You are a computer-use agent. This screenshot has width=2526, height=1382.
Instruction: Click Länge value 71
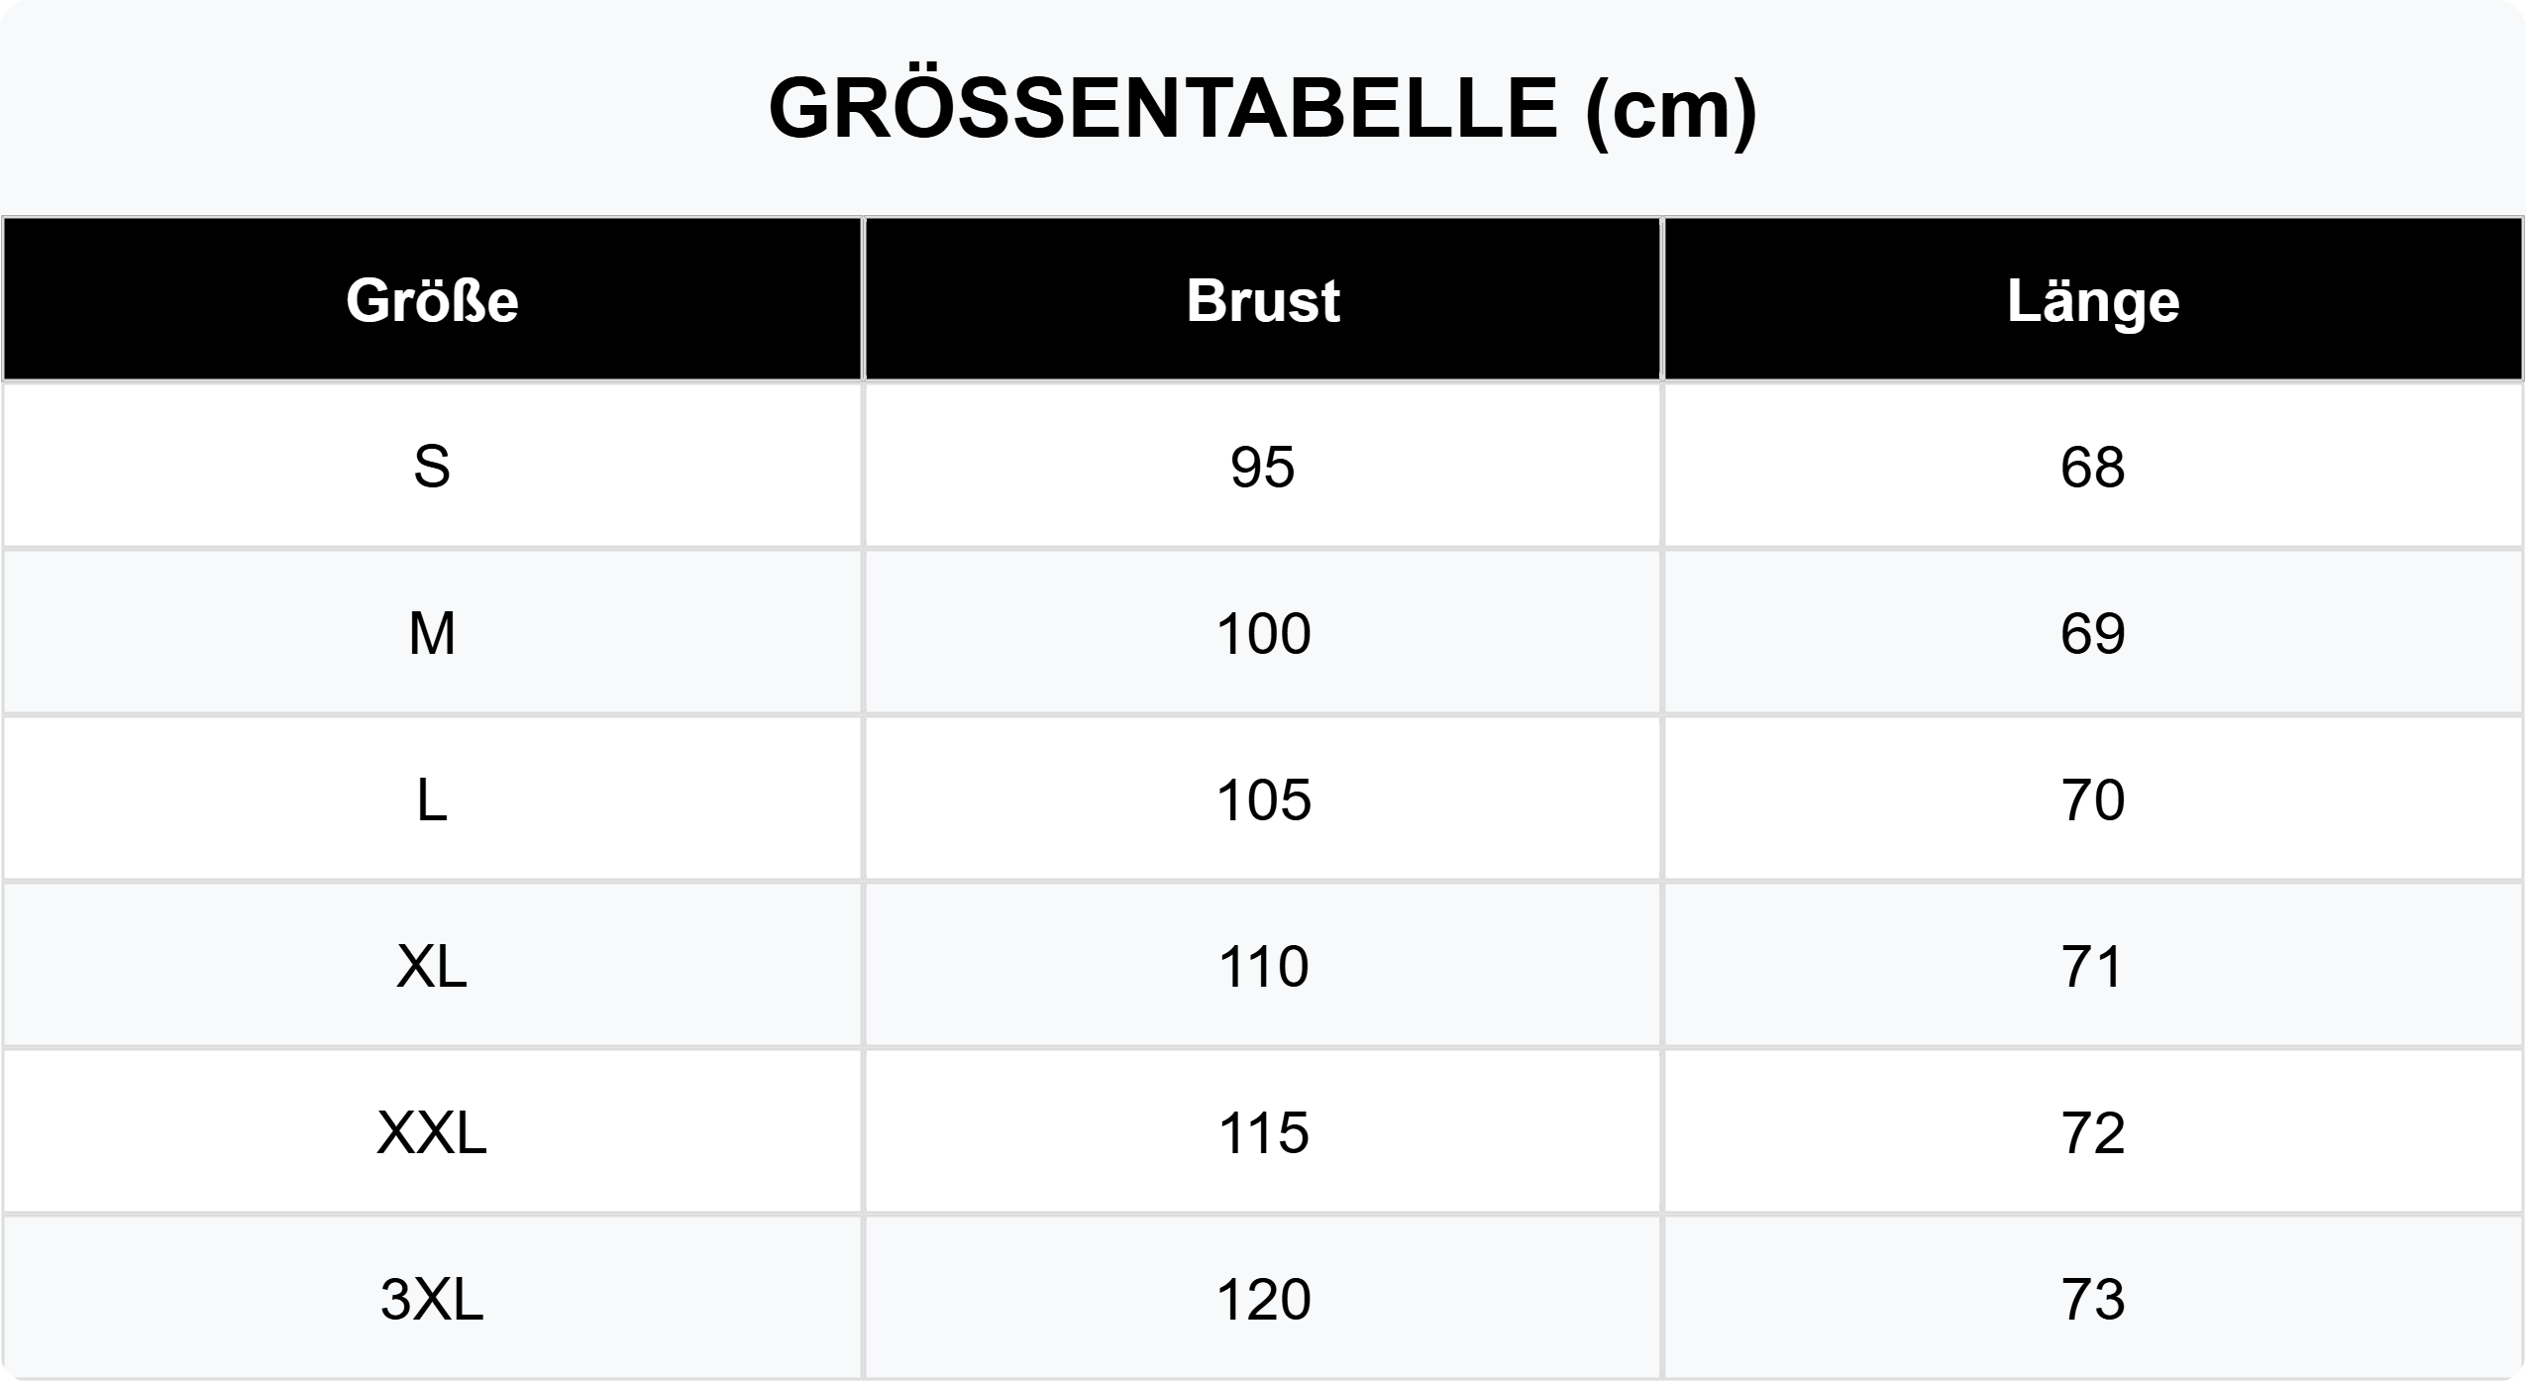(2092, 966)
